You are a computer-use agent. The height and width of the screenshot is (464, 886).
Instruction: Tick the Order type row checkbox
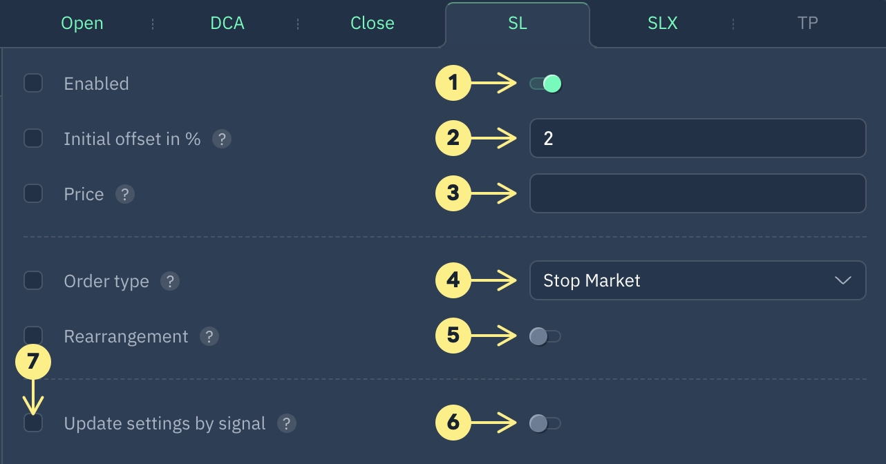point(33,281)
